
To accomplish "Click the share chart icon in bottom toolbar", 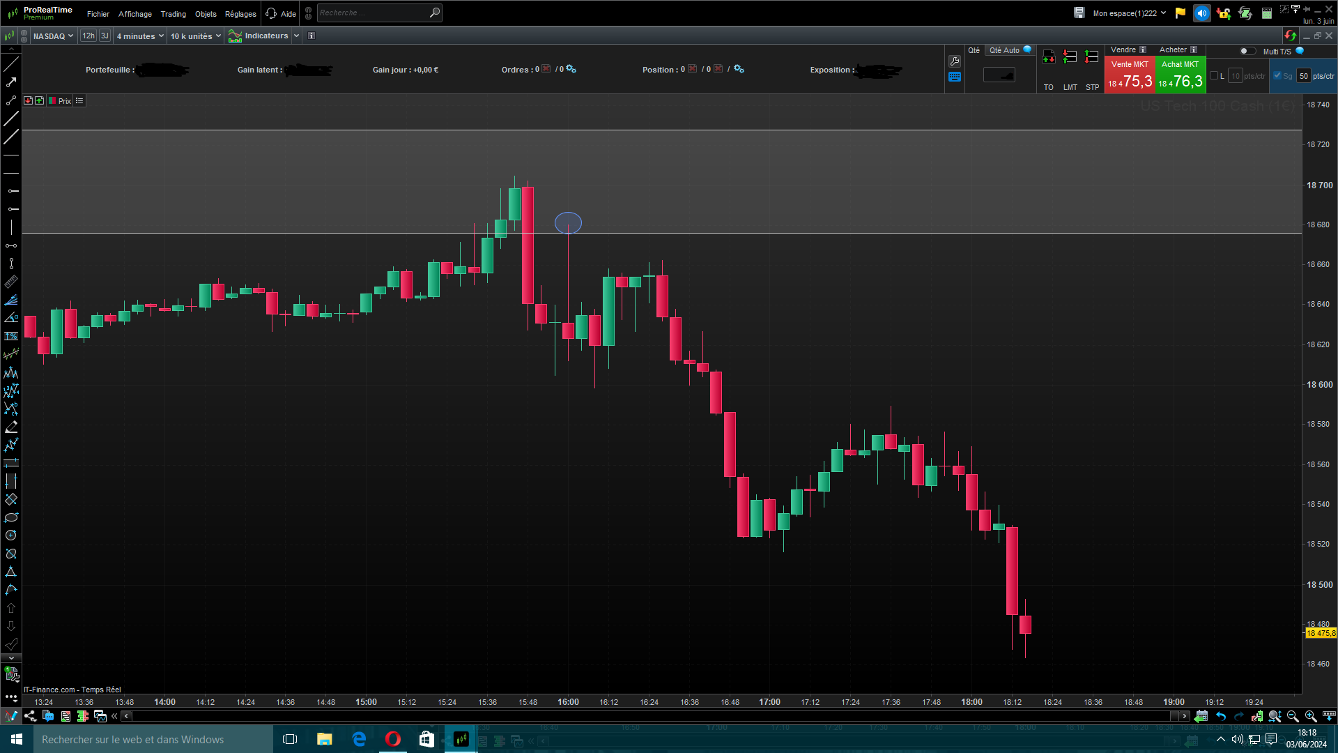I will point(30,716).
